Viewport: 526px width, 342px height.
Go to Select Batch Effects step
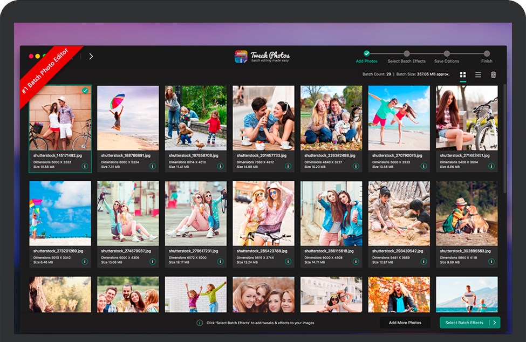pos(407,54)
